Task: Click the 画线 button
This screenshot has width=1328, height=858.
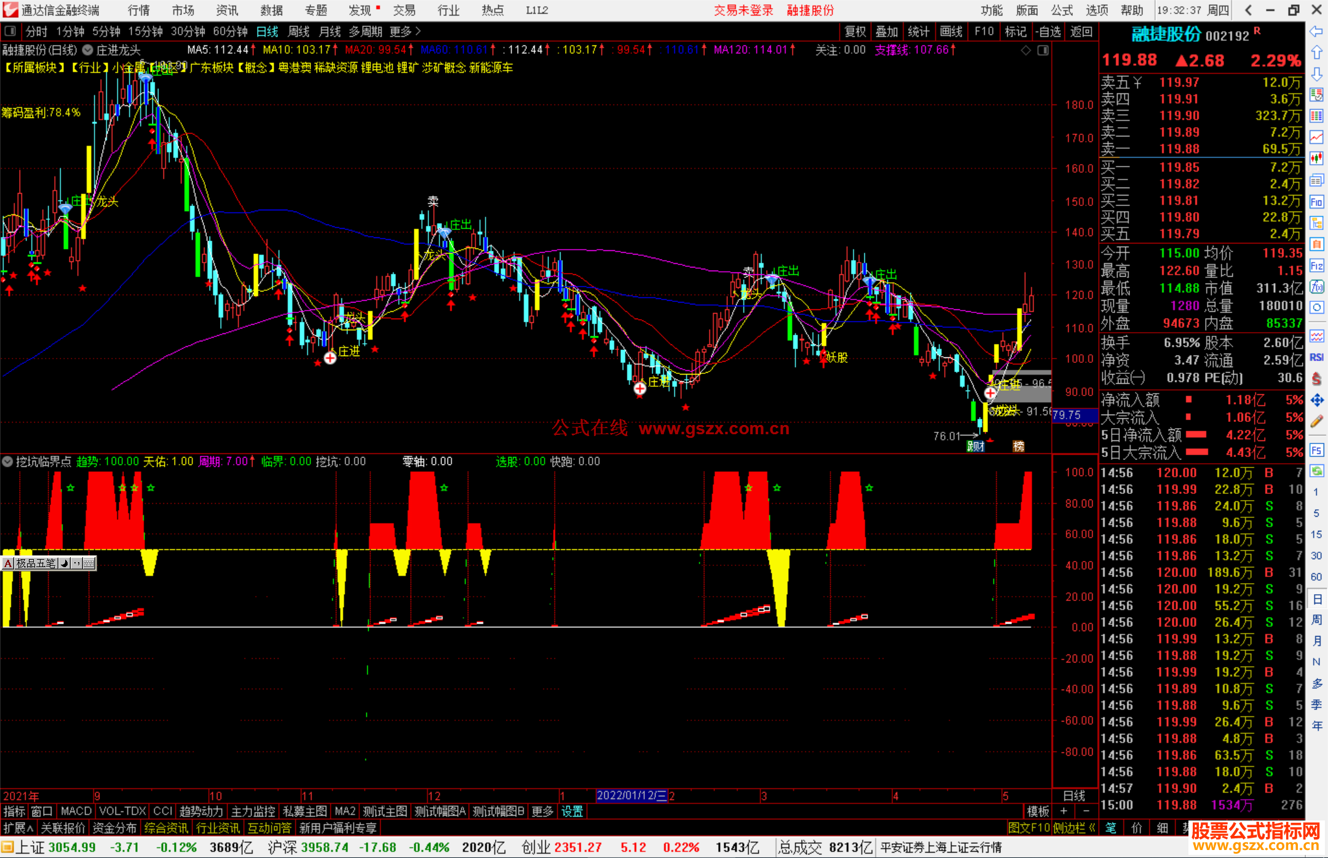Action: click(951, 31)
